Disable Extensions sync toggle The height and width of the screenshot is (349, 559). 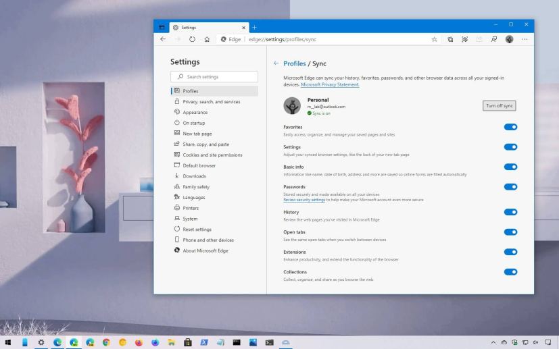click(x=510, y=252)
